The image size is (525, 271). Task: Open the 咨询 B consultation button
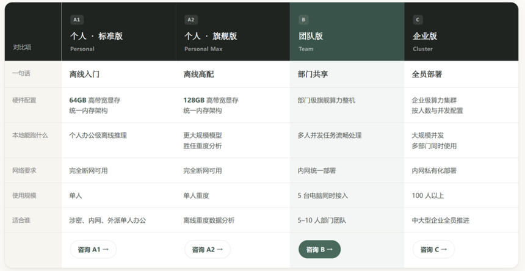coord(319,249)
